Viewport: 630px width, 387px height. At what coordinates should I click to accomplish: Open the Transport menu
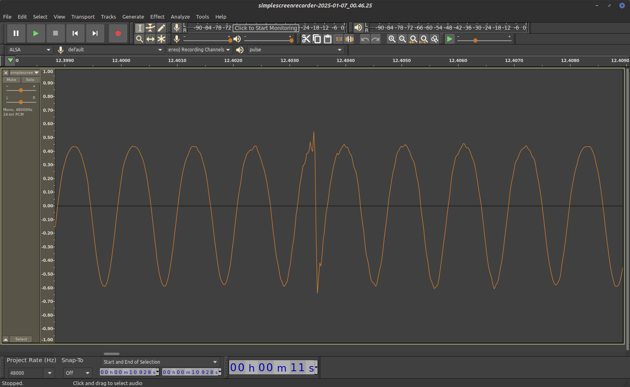pyautogui.click(x=83, y=17)
